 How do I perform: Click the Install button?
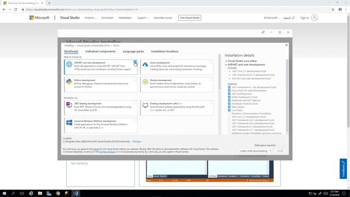tap(280, 151)
